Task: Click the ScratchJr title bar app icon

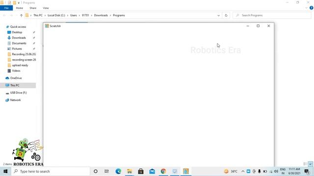Action: click(47, 26)
